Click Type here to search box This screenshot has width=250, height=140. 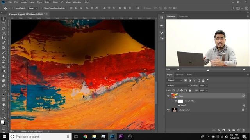pyautogui.click(x=40, y=136)
